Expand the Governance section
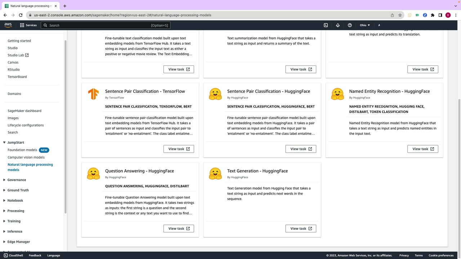 (4, 180)
